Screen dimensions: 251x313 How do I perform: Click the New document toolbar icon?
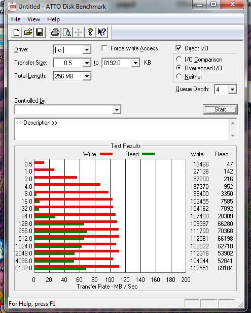[16, 33]
